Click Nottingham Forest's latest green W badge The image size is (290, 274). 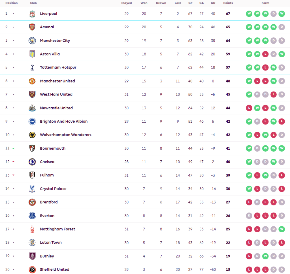coord(282,229)
